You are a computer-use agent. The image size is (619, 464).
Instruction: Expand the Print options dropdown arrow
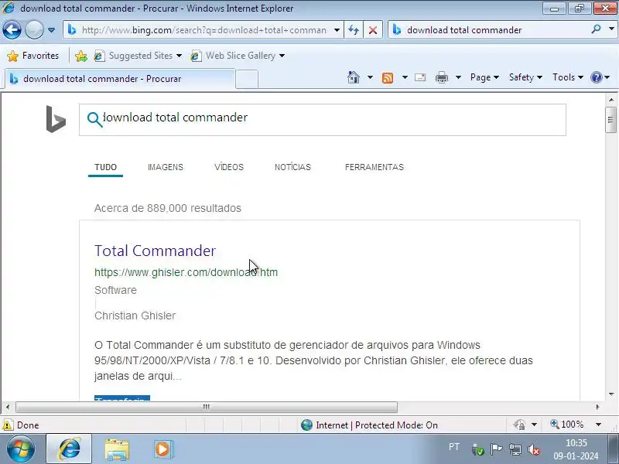coord(458,77)
